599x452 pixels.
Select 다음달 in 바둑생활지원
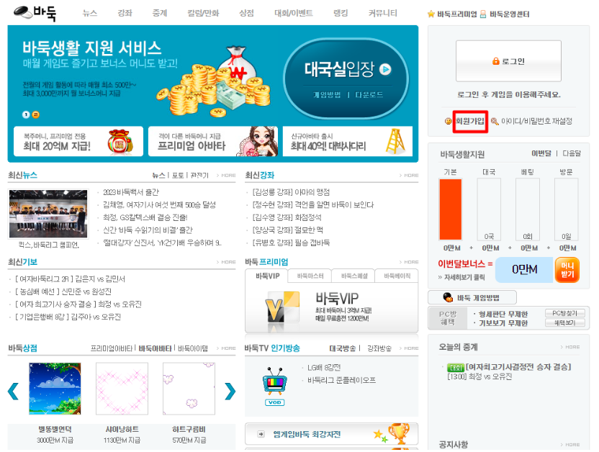pyautogui.click(x=572, y=153)
